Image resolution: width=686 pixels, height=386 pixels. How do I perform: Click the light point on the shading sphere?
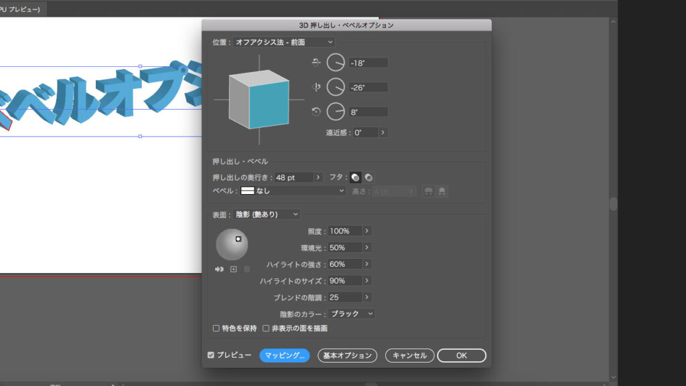[x=238, y=239]
